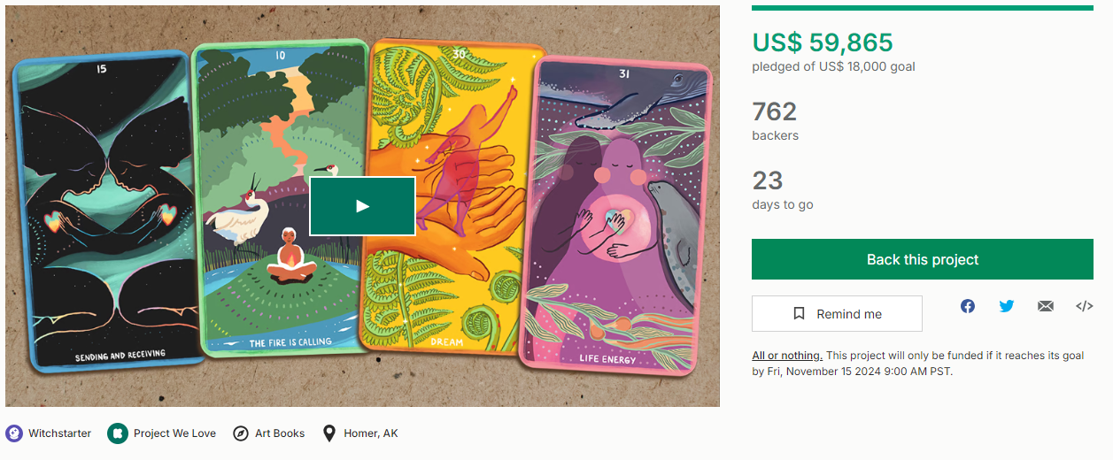Open the embed code icon
The height and width of the screenshot is (460, 1113).
click(1084, 306)
